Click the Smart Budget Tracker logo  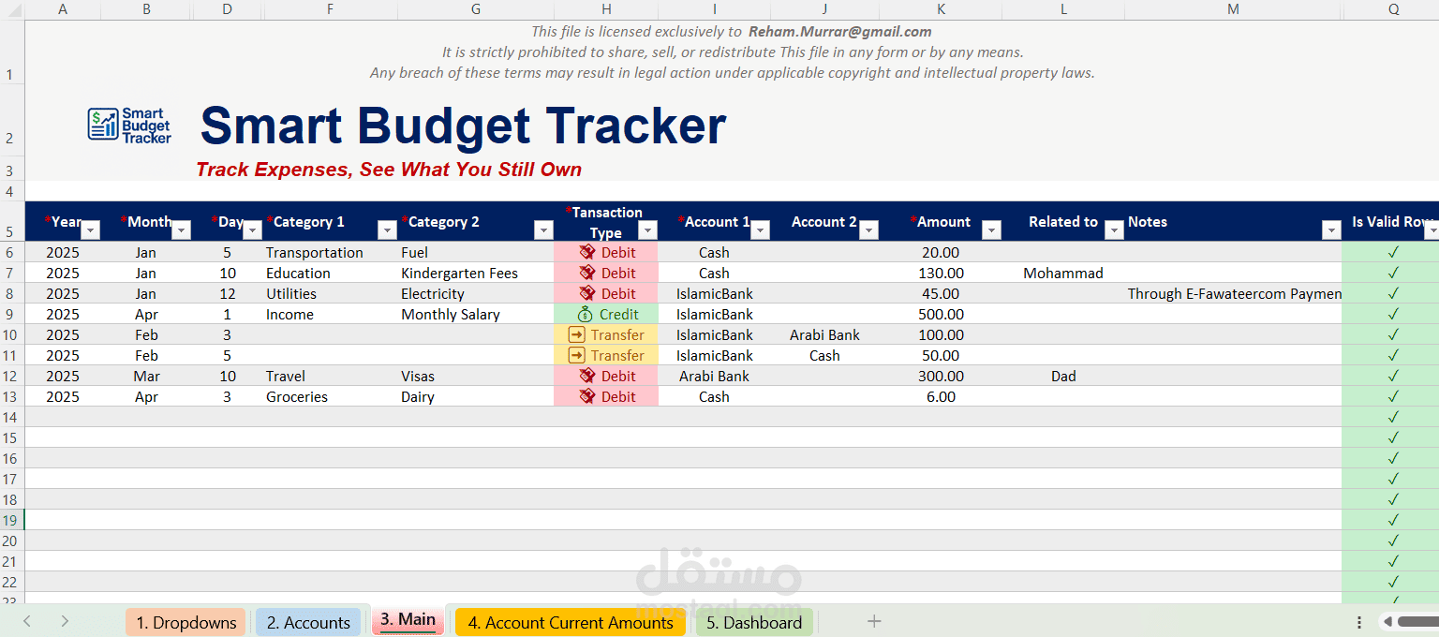point(129,126)
